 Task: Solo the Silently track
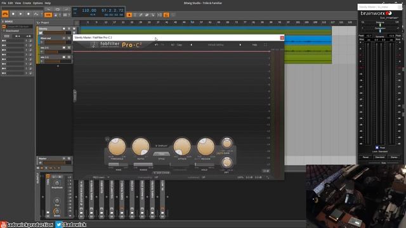pos(69,28)
